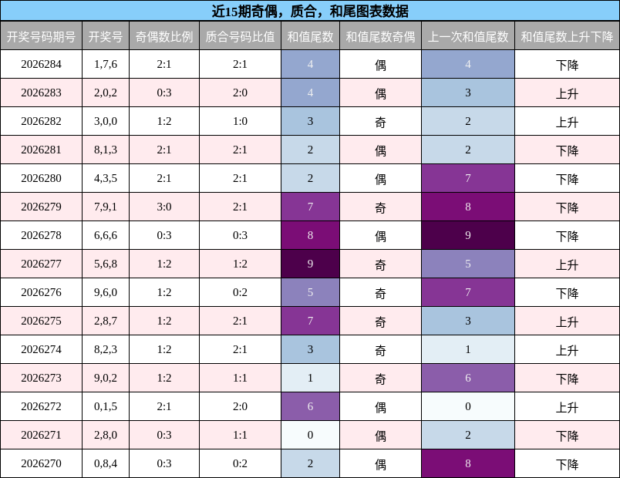This screenshot has height=478, width=620.
Task: Select period number 2026282
Action: [41, 121]
